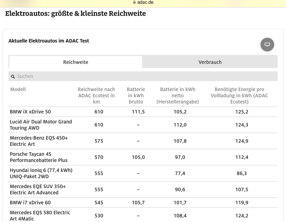
Task: Click brutto value 105,0 for Porsche Taycan
Action: click(x=138, y=157)
